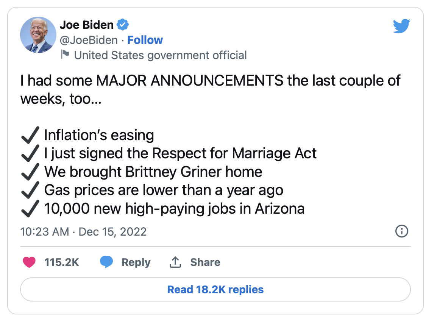434x322 pixels.
Task: Like the tweet with the heart icon
Action: tap(29, 262)
